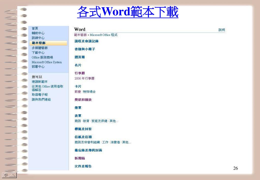Open 信紙及信頭 category
Screen dimensions: 260x180
83,137
